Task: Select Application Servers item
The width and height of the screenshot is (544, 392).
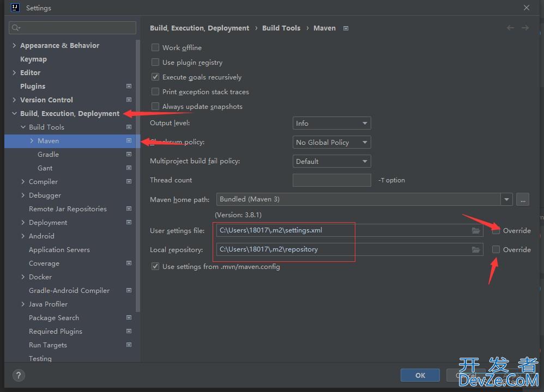Action: tap(59, 249)
